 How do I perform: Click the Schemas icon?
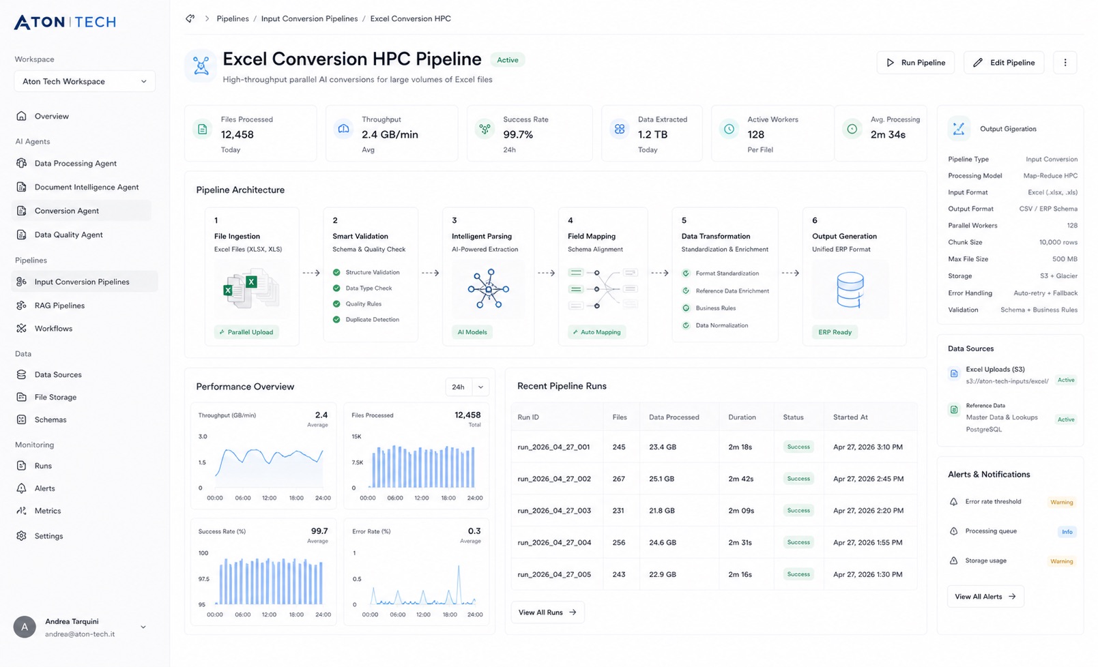click(21, 419)
